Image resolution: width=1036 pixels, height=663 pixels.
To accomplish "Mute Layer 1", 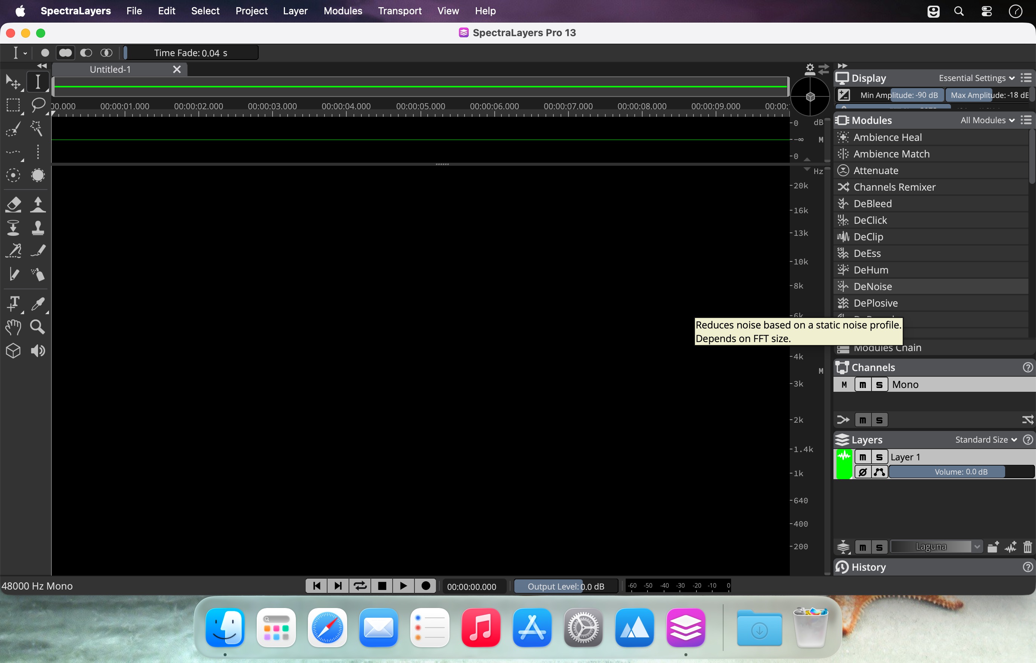I will coord(862,457).
